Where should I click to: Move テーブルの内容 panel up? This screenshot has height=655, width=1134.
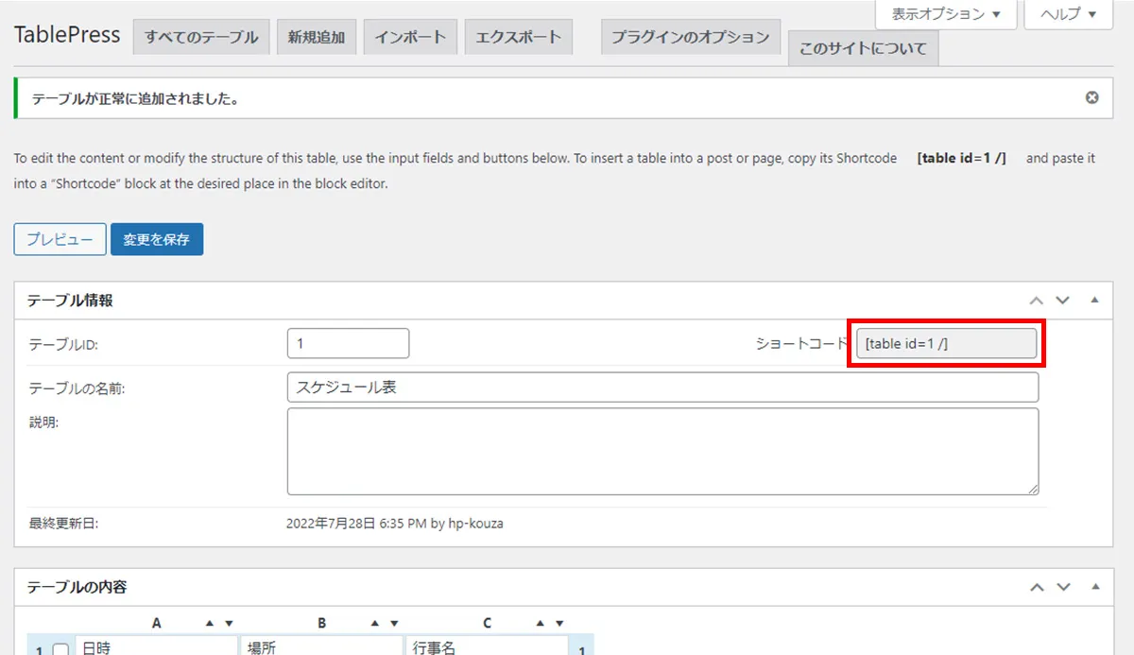(x=1037, y=587)
